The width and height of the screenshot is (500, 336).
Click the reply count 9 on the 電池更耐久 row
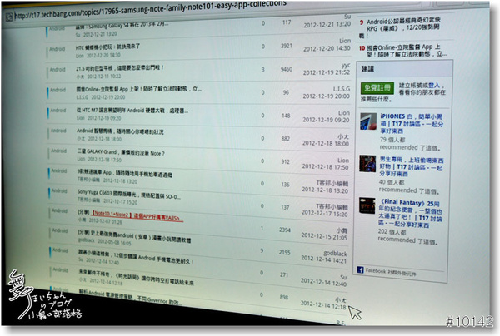coord(262,250)
